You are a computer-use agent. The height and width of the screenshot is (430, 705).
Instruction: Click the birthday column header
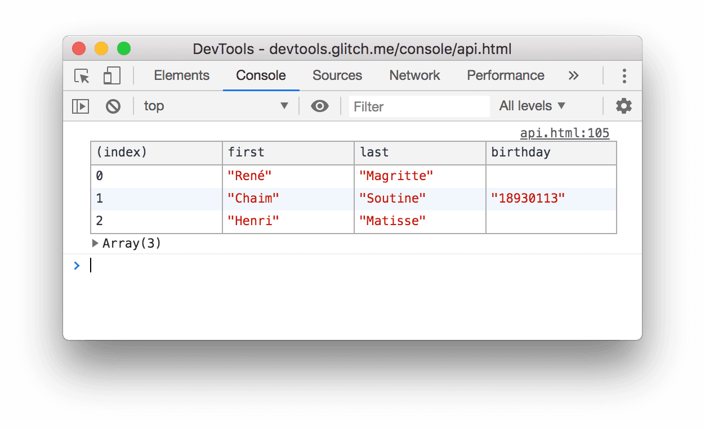511,152
